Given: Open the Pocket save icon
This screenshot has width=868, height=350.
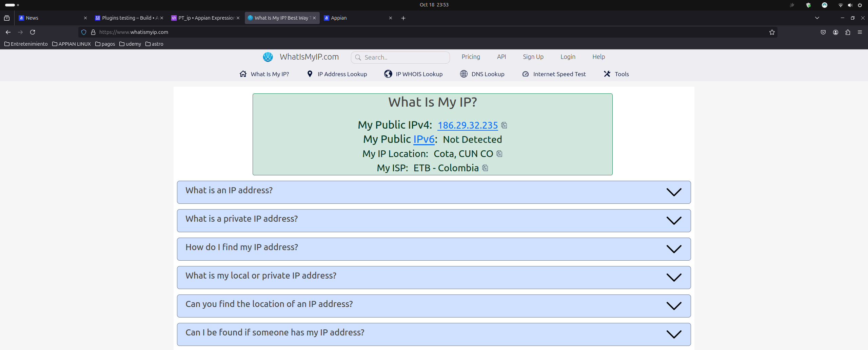Looking at the screenshot, I should [823, 32].
